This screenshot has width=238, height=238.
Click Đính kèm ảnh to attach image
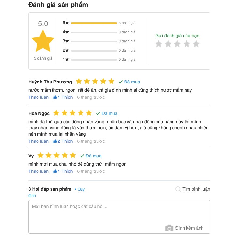pos(189,228)
